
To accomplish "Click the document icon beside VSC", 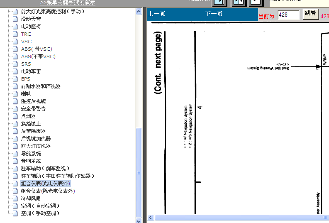I will click(15, 42).
